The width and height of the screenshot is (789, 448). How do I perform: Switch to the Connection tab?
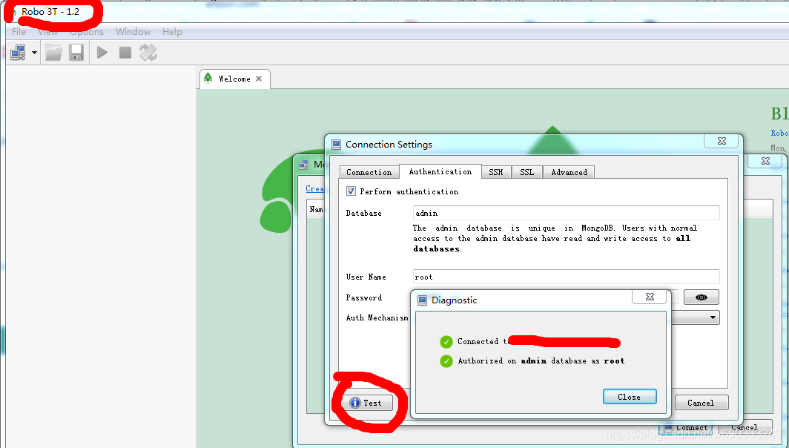pyautogui.click(x=369, y=172)
